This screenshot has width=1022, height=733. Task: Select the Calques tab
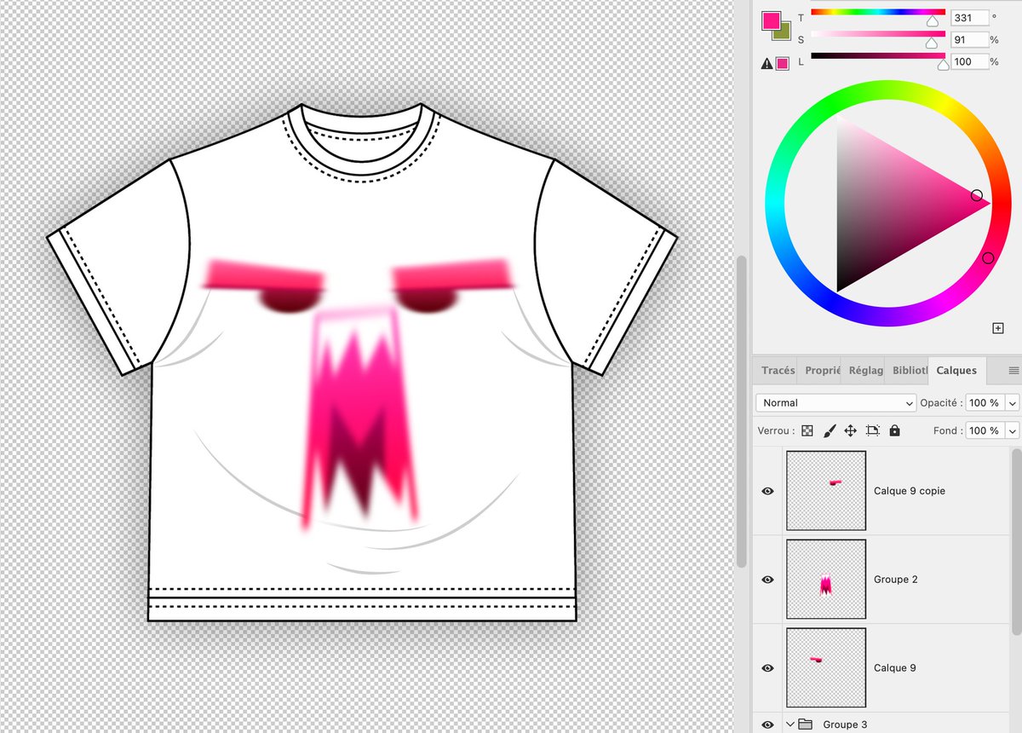click(x=956, y=371)
